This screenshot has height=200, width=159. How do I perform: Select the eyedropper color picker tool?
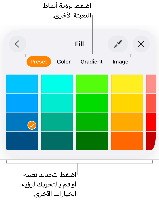point(118,44)
